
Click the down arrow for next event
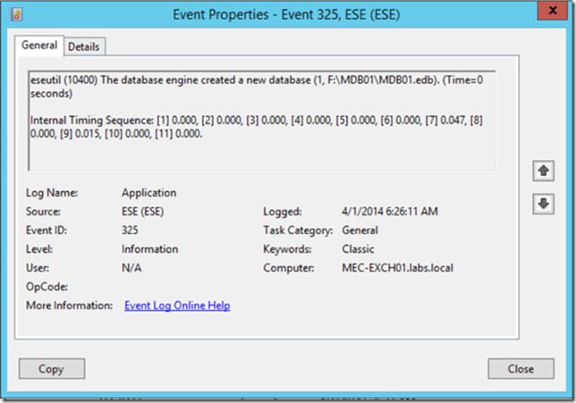pyautogui.click(x=542, y=204)
